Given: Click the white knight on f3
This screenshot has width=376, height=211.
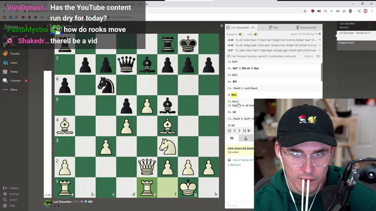Looking at the screenshot, I should pyautogui.click(x=167, y=147).
